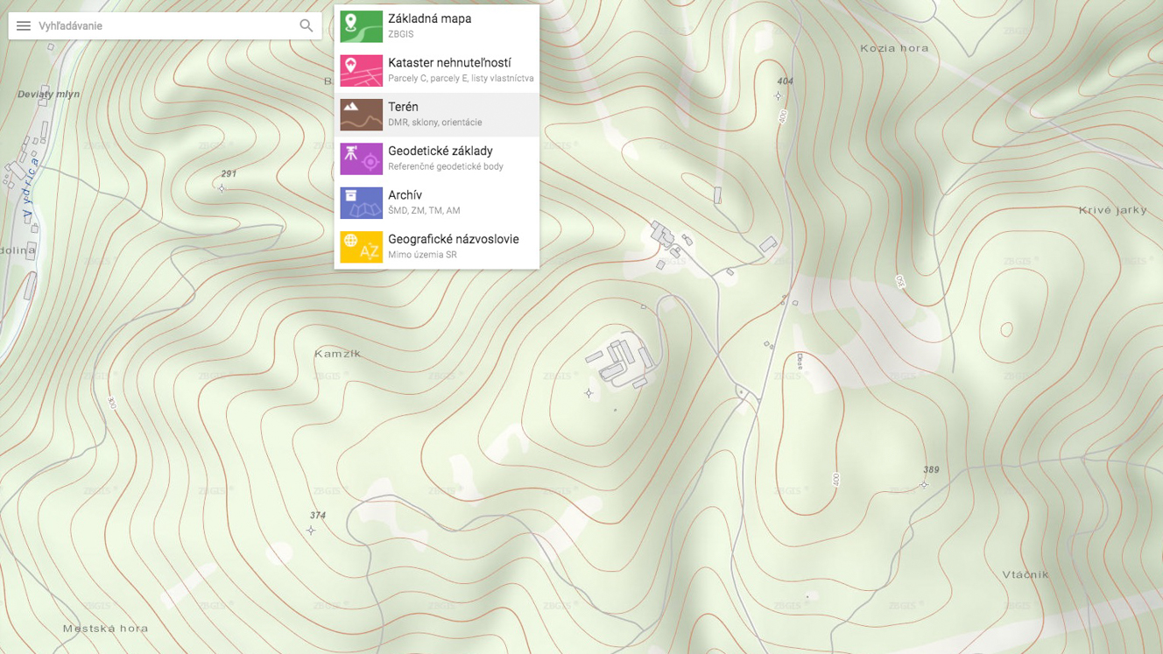Click the 389 elevation point marker
This screenshot has height=654, width=1163.
[924, 484]
